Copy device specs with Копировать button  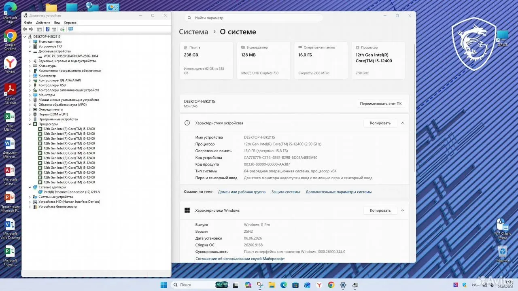(x=380, y=123)
